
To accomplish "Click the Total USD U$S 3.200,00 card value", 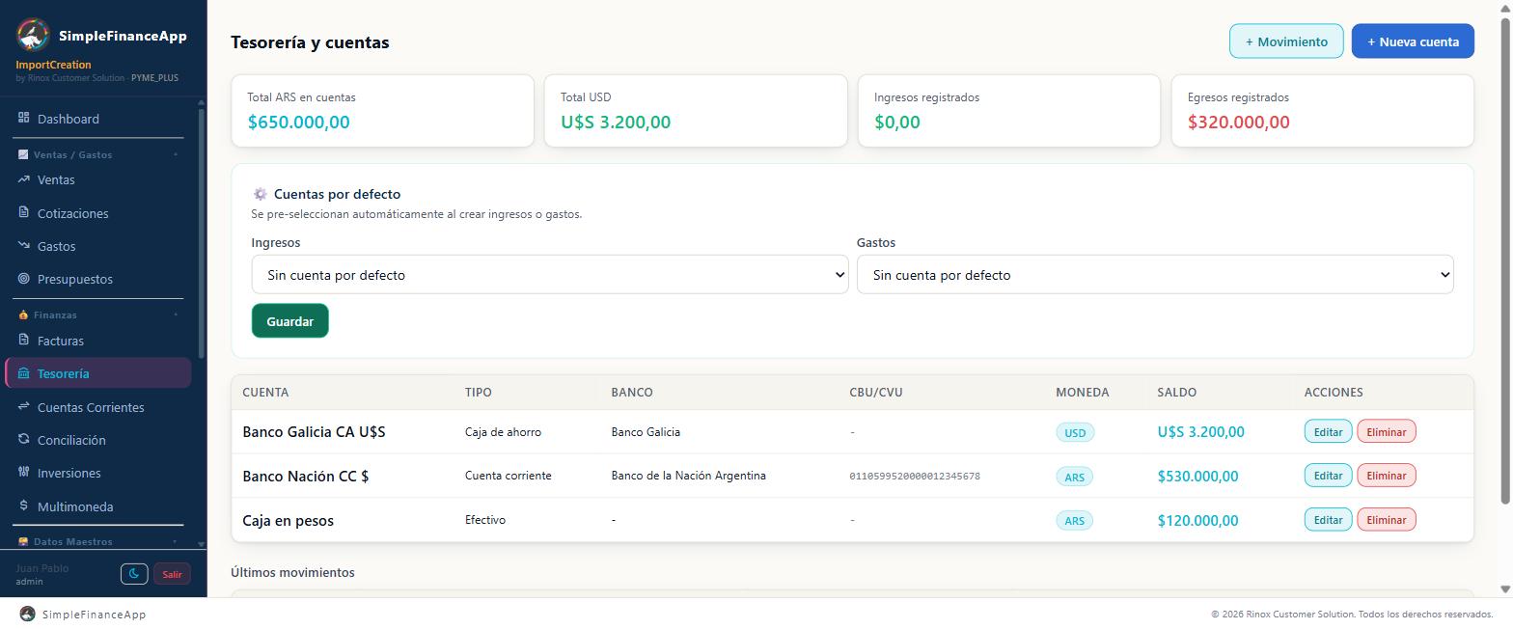I will pyautogui.click(x=616, y=123).
